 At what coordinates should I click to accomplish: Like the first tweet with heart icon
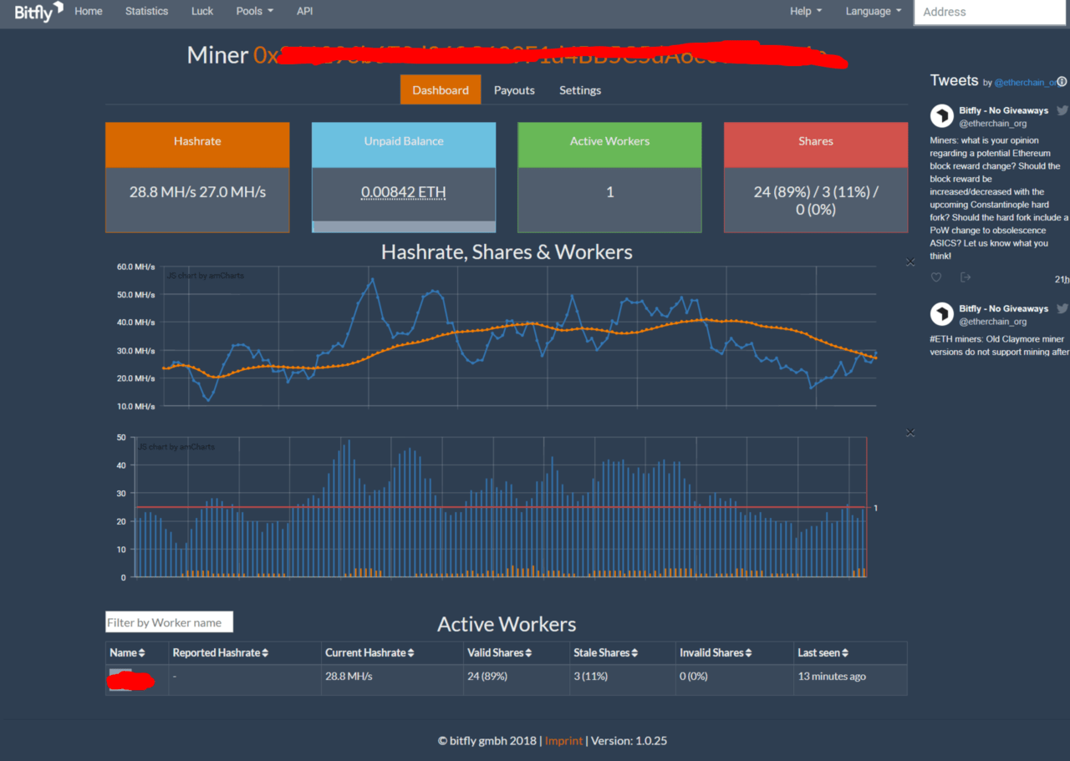click(936, 277)
